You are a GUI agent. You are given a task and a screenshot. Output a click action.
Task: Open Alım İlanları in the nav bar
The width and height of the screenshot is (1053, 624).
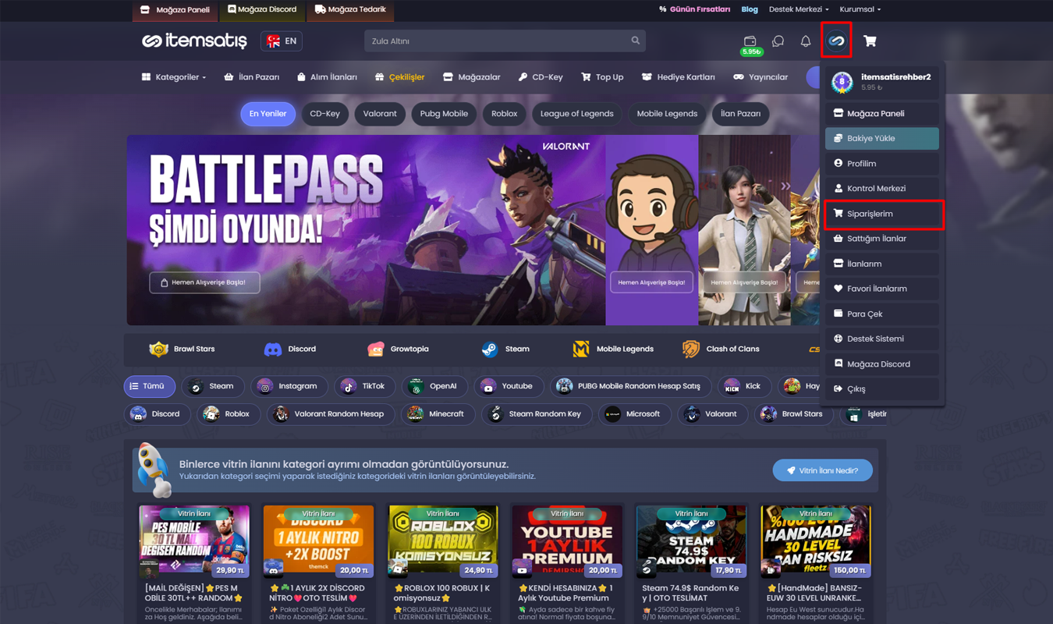(x=327, y=77)
